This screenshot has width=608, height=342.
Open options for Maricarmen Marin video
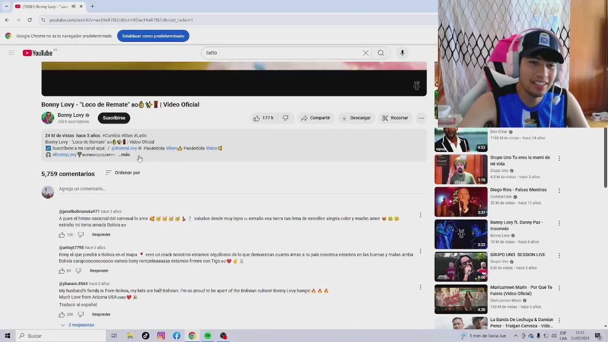[559, 288]
